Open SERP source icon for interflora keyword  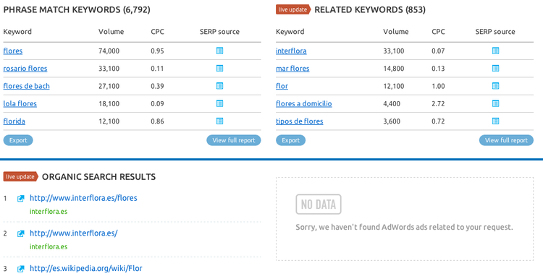[x=495, y=51]
